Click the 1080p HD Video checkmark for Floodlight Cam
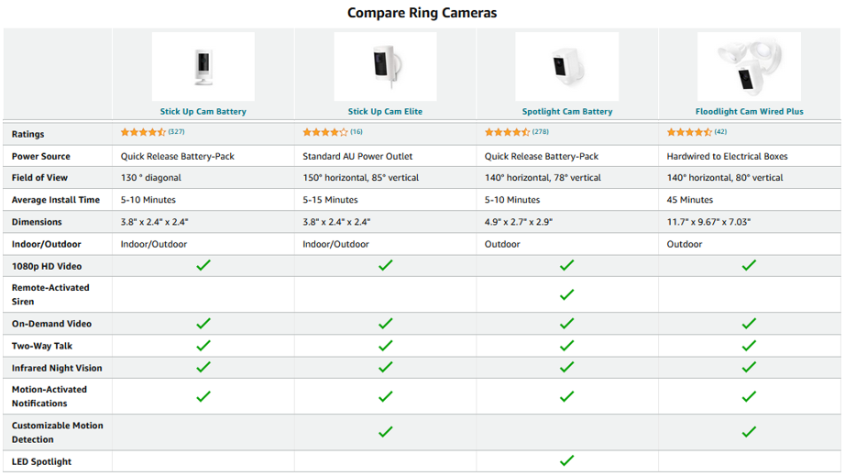Viewport: 845px width, 476px height. click(749, 265)
